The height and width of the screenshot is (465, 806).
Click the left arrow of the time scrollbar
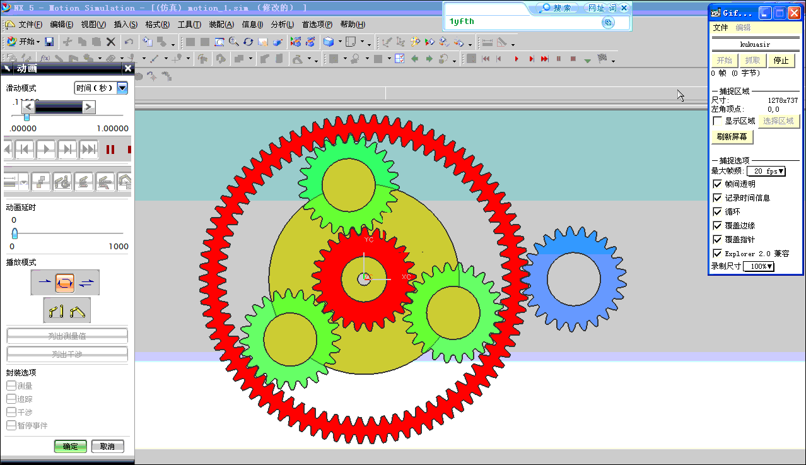pos(28,107)
